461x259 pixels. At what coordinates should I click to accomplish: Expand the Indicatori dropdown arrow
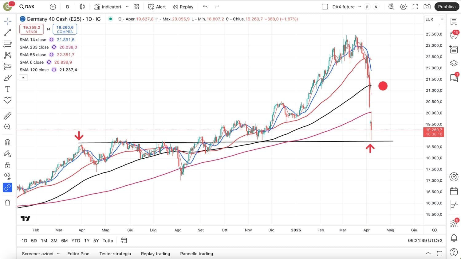[127, 7]
